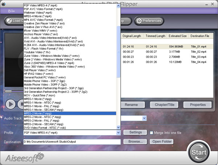Select MP4 AVC Video Format (*.mp4)

click(70, 20)
